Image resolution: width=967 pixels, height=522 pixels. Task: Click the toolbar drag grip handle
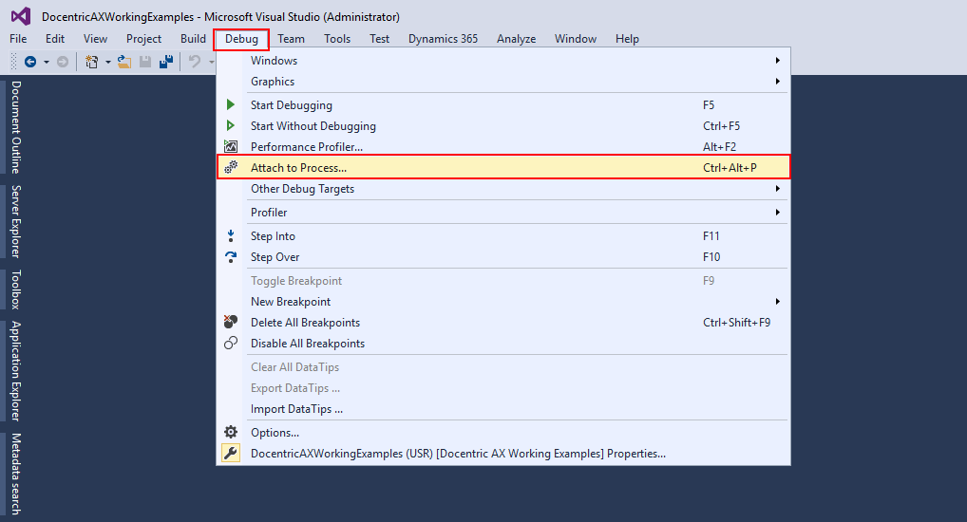coord(13,62)
